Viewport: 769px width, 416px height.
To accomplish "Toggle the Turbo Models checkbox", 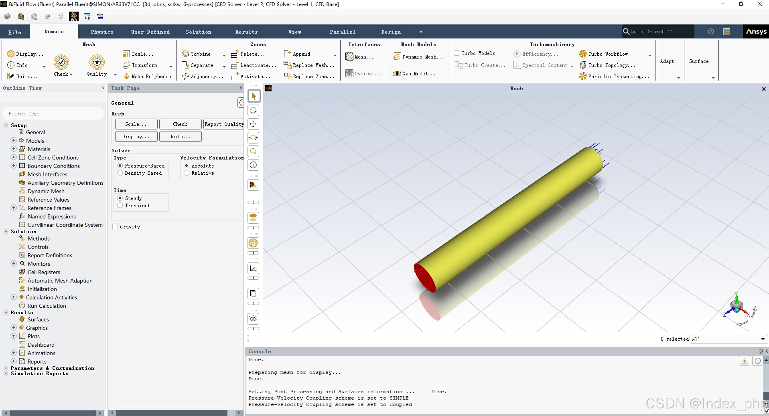I will 457,53.
